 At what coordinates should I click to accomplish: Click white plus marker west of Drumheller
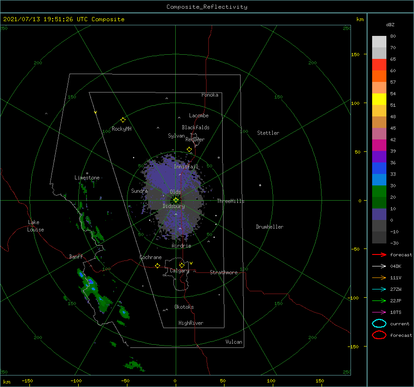260,185
